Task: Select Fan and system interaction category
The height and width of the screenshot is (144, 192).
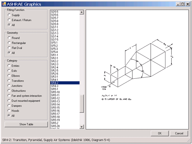Action: (9, 95)
